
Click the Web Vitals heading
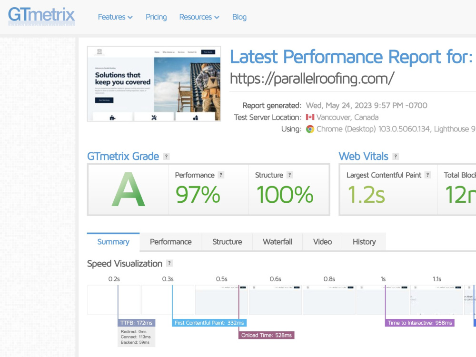click(x=363, y=156)
